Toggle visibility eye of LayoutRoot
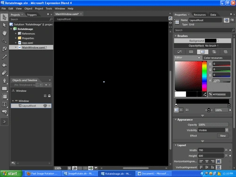 [45, 106]
